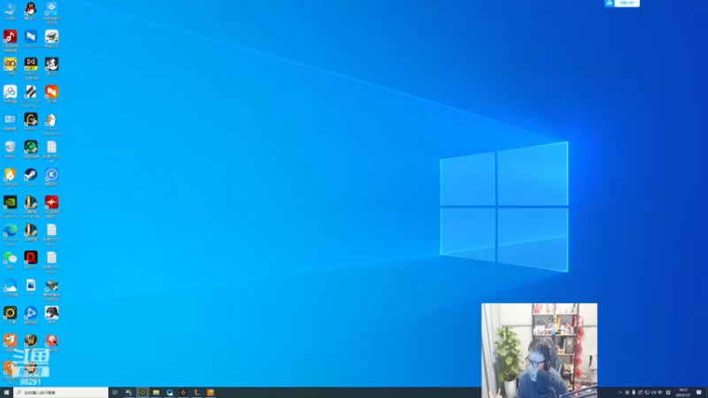Select the image file icon on desktop
The height and width of the screenshot is (398, 708).
[x=31, y=286]
